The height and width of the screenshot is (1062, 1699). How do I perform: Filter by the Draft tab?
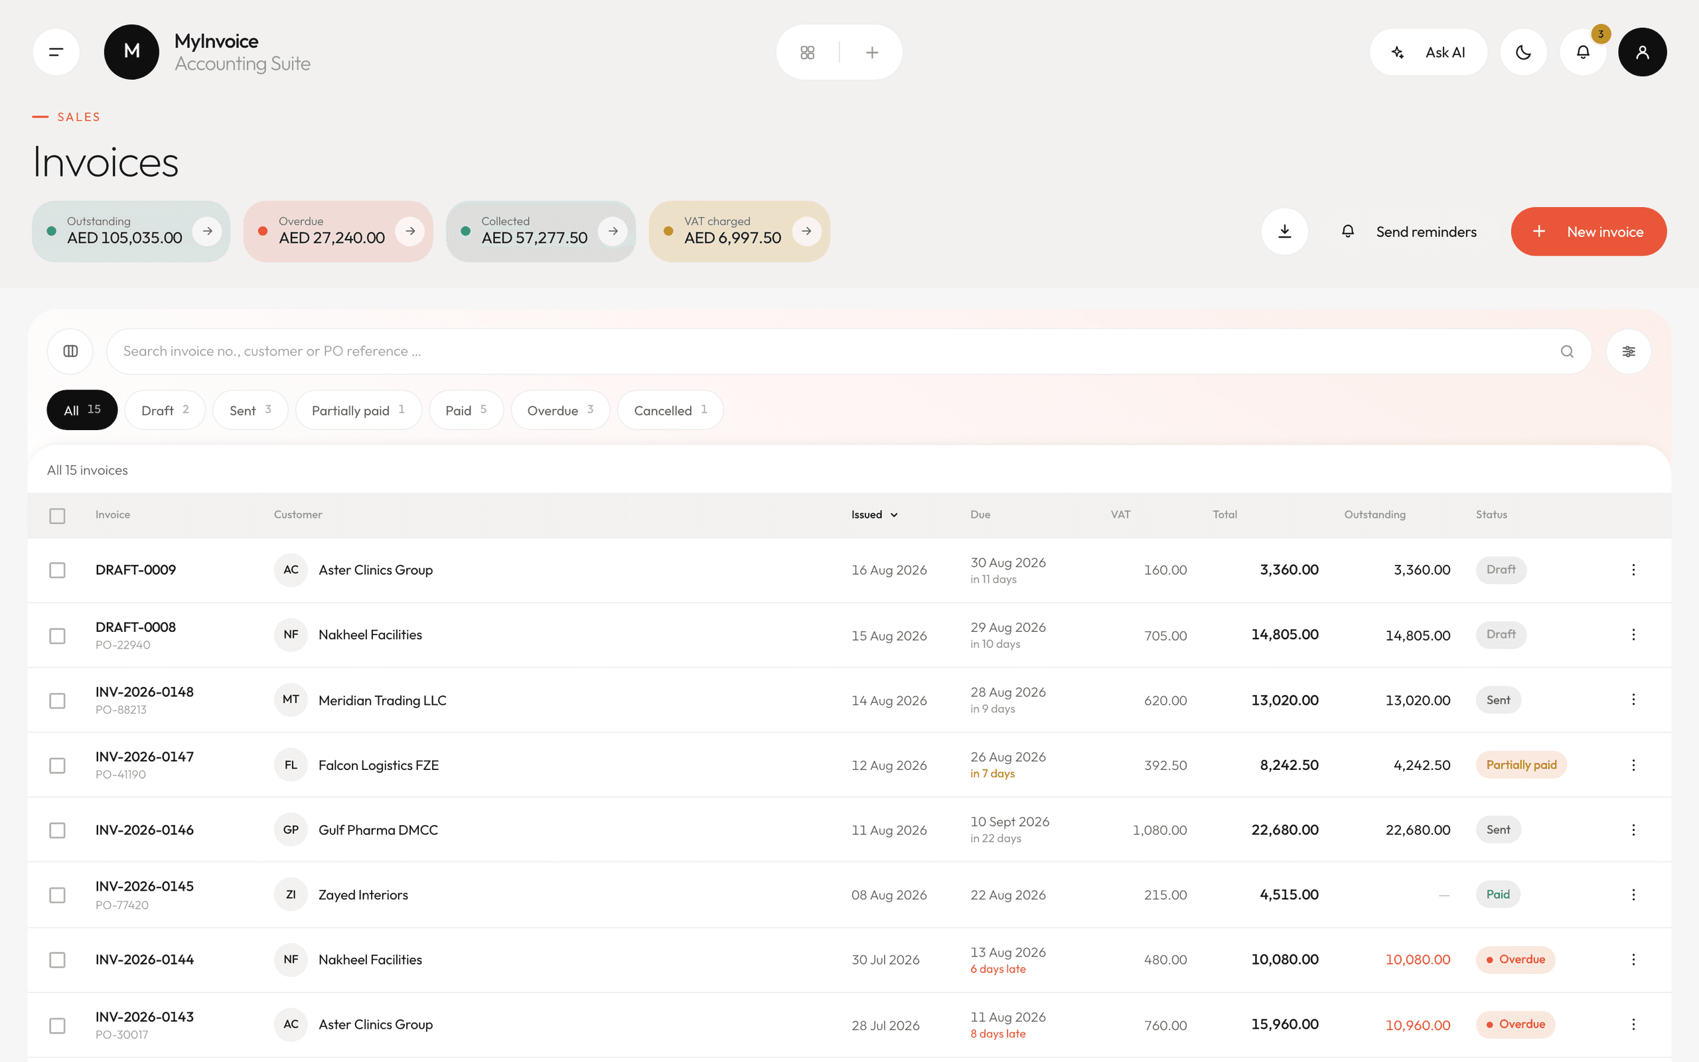165,410
